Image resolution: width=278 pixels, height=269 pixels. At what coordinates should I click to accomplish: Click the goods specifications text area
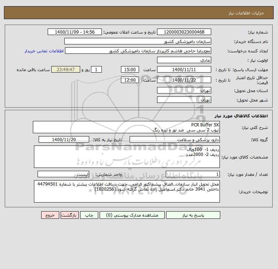tap(127, 157)
